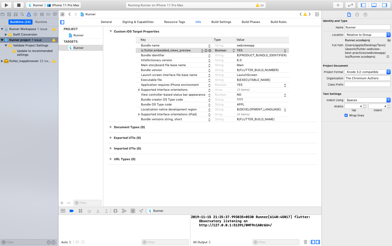
Task: Open the issue navigator warning icon
Action: point(29,14)
